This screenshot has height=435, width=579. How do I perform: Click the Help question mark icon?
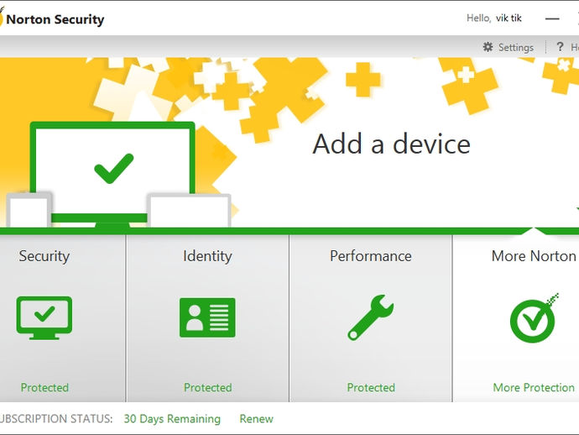pos(560,47)
